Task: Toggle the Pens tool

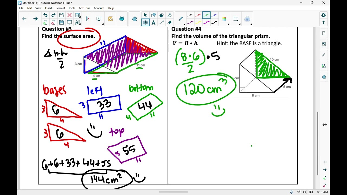Action: (145, 22)
